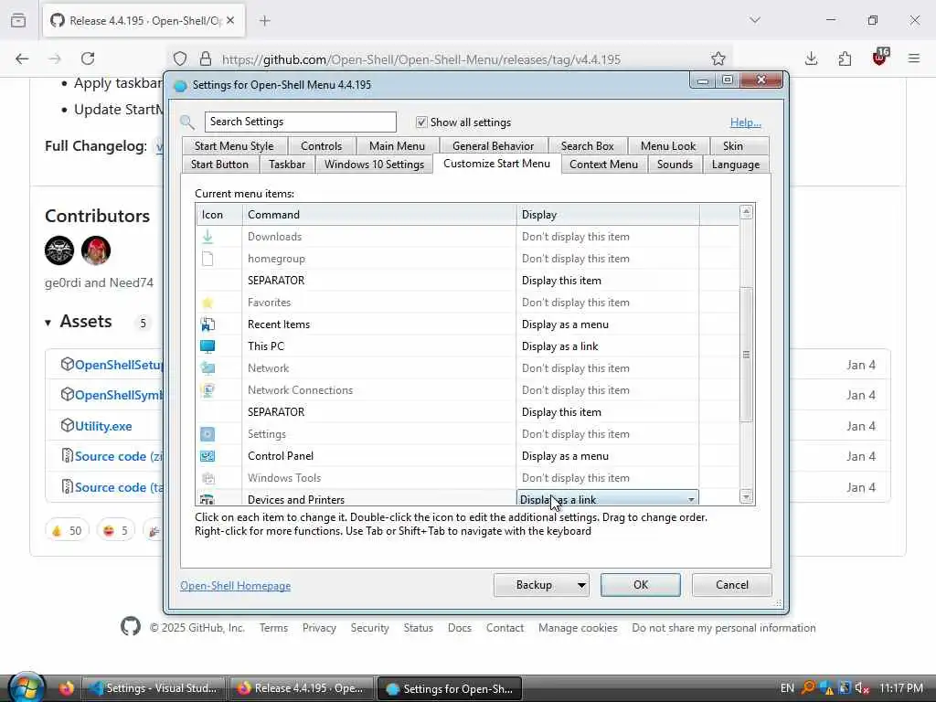936x702 pixels.
Task: Switch to the Search Box tab
Action: click(x=588, y=146)
